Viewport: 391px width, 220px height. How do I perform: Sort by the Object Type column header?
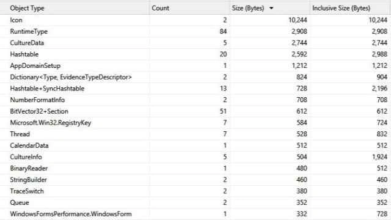click(75, 8)
